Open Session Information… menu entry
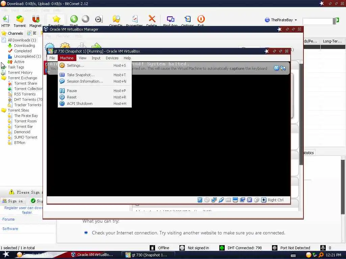This screenshot has height=259, width=346. [95, 81]
